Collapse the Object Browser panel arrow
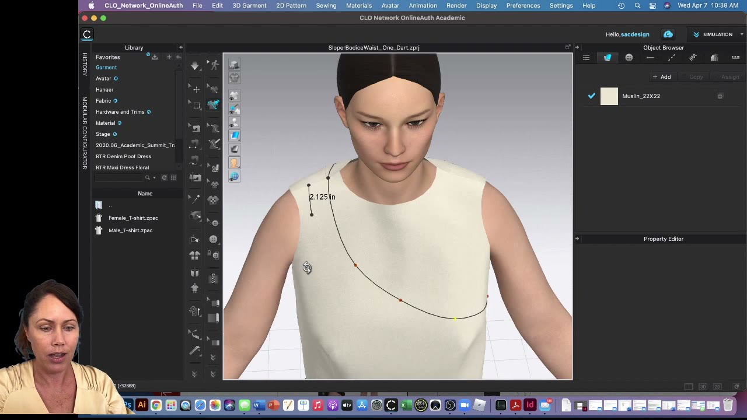This screenshot has width=747, height=420. click(577, 47)
